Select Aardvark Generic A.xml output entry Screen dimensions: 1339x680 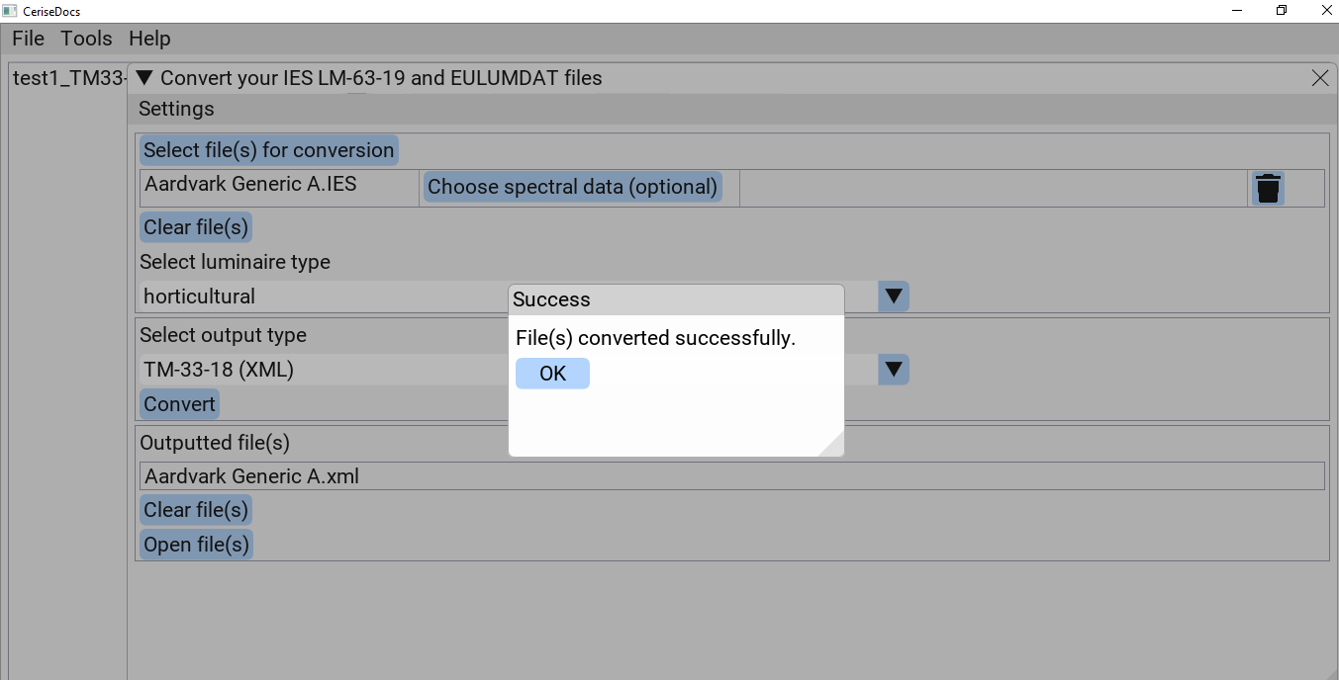732,476
